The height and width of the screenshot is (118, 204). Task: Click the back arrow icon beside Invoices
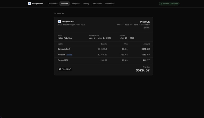[55, 13]
